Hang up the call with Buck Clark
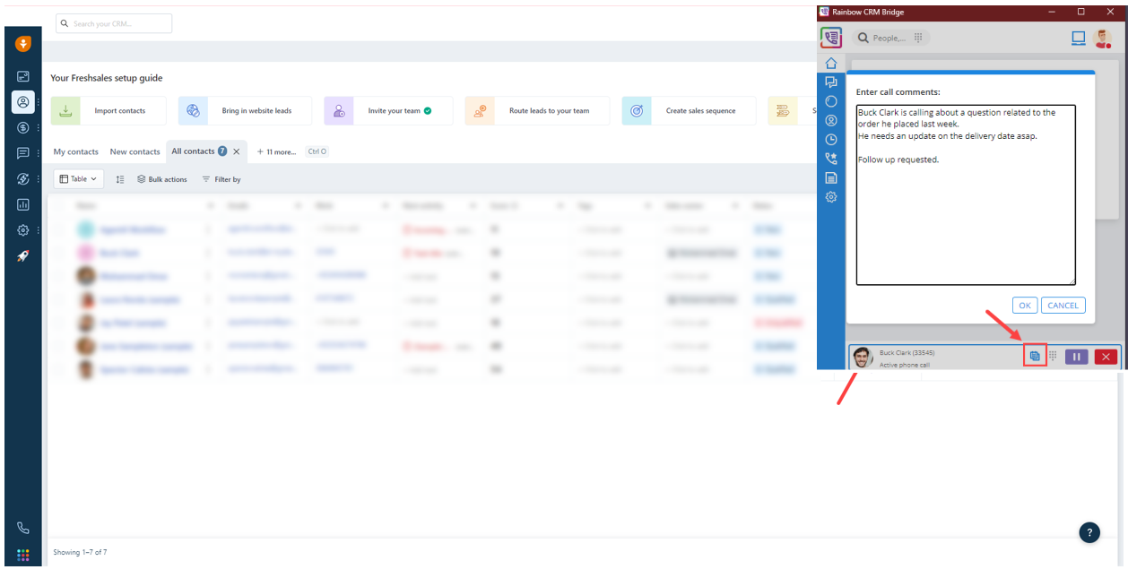The image size is (1128, 578). point(1106,357)
